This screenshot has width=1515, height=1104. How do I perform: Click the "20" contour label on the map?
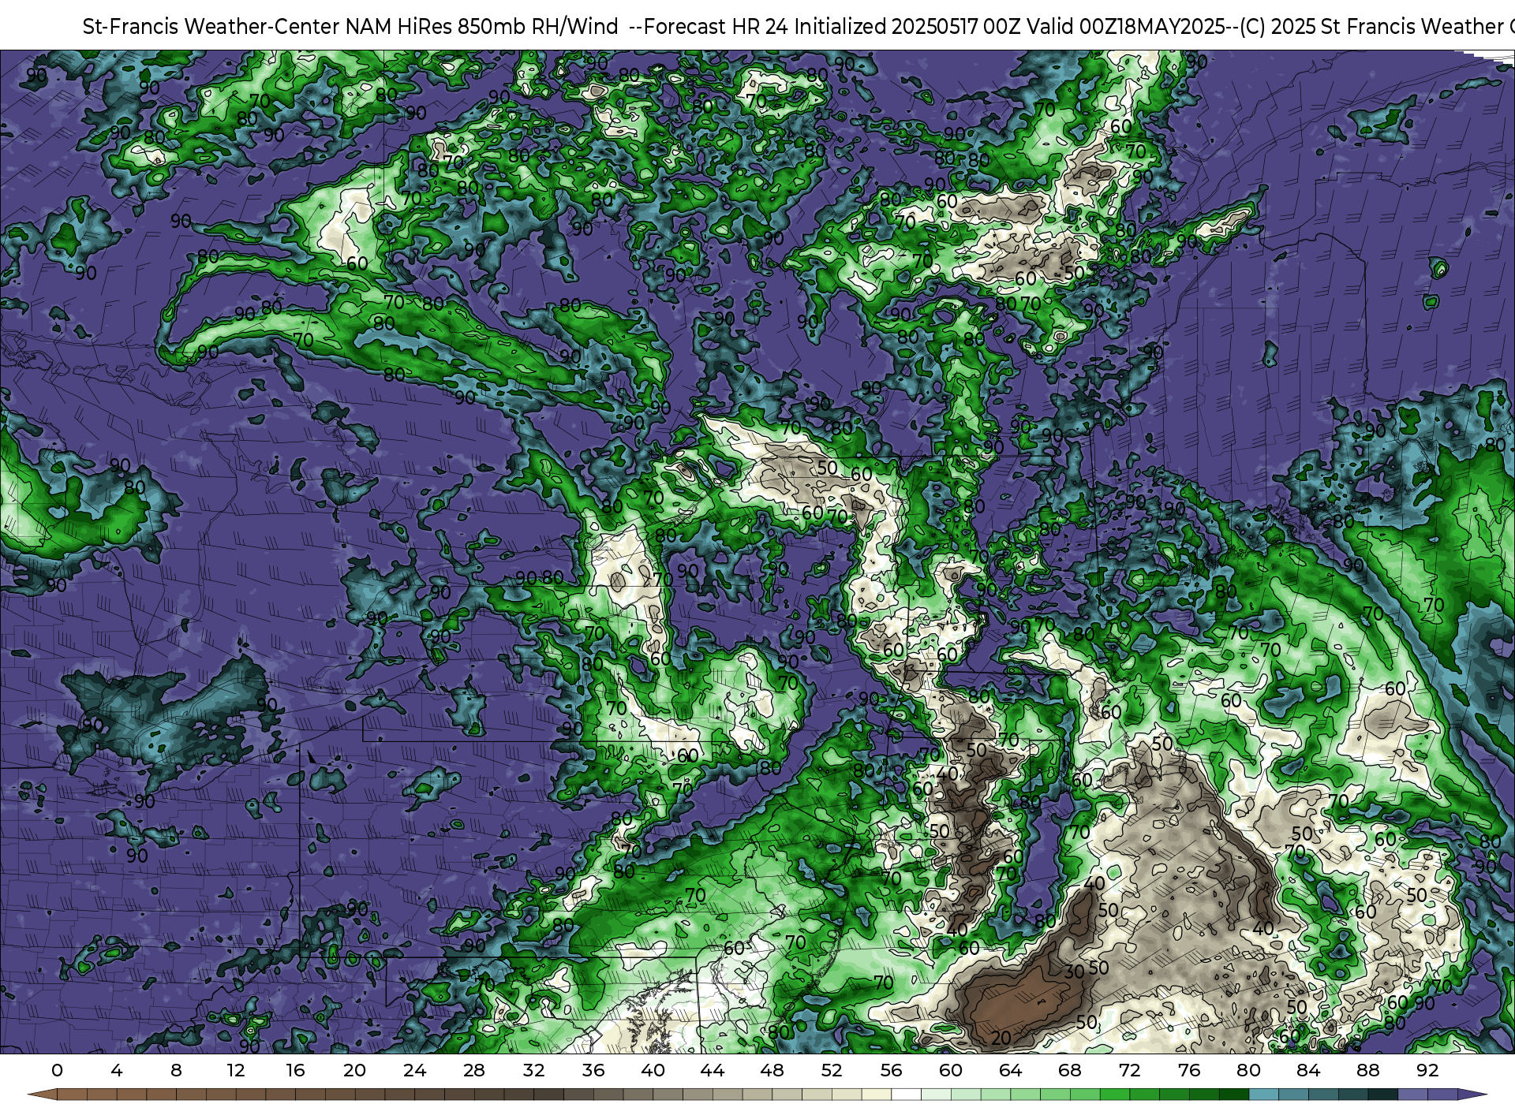[x=1001, y=1039]
